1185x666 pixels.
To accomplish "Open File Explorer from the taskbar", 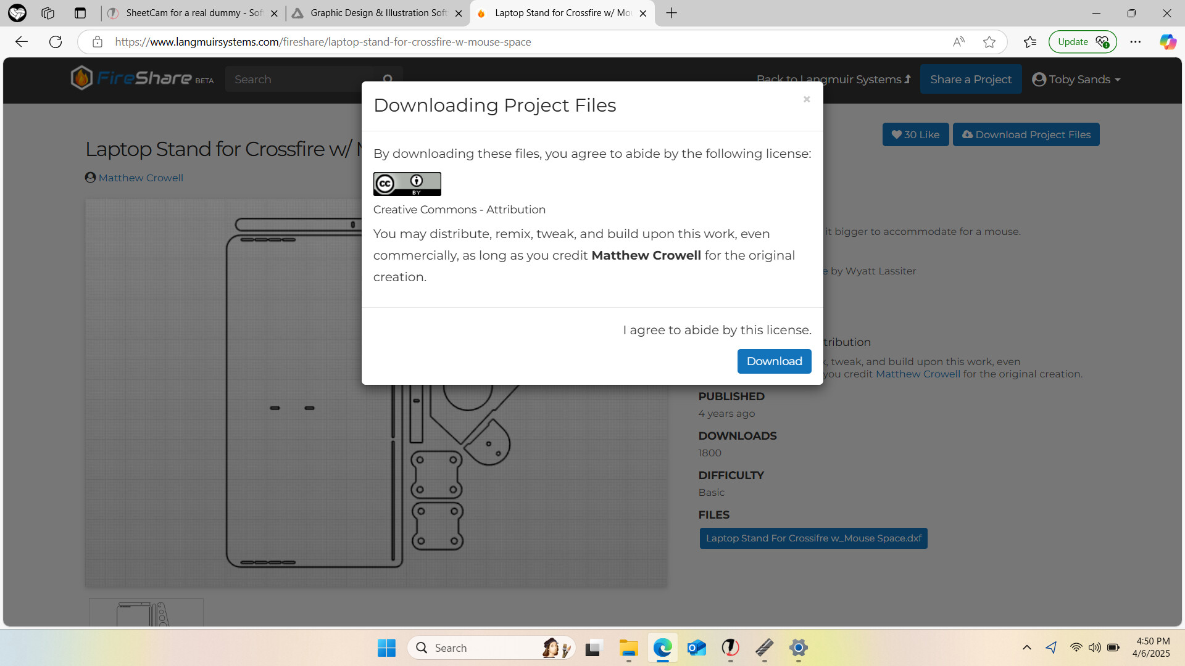I will click(628, 648).
